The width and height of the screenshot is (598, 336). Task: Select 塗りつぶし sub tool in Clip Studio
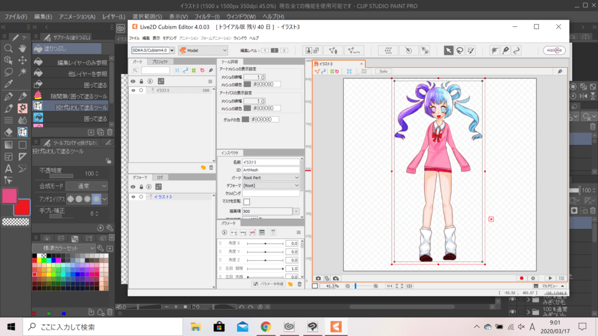click(x=67, y=49)
